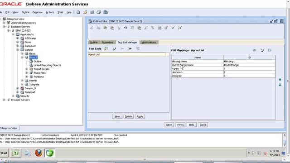Click the system tray flag icon
The width and height of the screenshot is (290, 163).
click(x=254, y=153)
